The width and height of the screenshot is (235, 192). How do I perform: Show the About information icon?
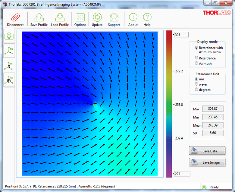133,18
